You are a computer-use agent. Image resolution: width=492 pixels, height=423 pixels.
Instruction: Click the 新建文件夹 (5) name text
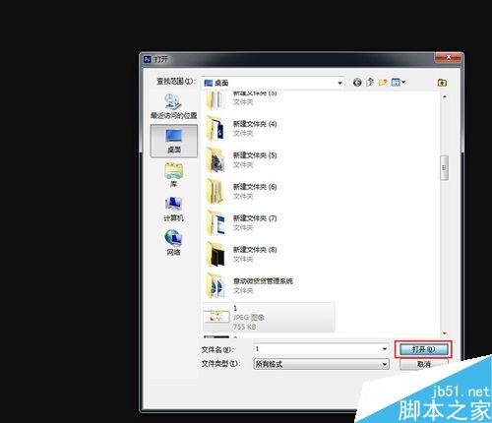[255, 155]
